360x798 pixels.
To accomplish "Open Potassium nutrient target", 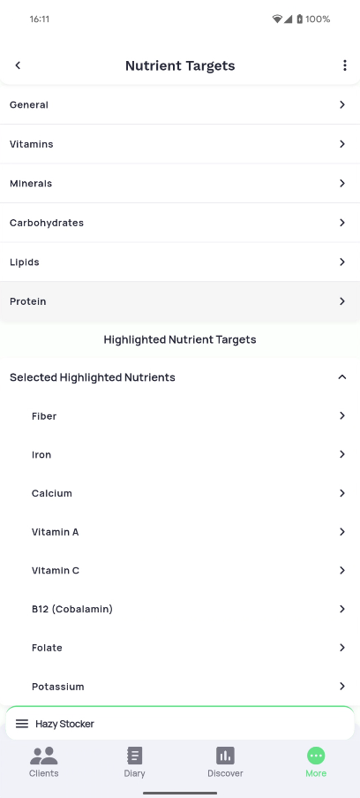I will (x=180, y=687).
